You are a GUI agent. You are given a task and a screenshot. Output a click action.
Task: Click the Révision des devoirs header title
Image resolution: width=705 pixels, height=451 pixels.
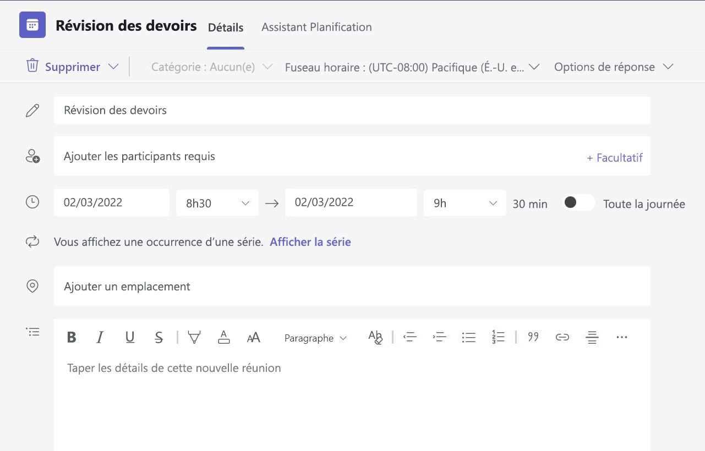(x=126, y=25)
